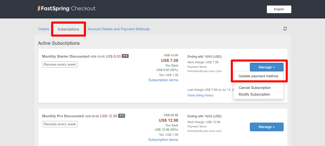Click the Monthly Starter Discounted title

65,56
